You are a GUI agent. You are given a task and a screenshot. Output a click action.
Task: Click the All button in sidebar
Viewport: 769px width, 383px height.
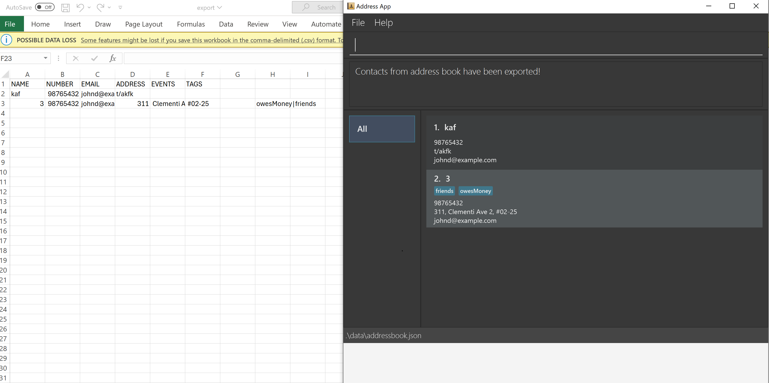point(382,129)
